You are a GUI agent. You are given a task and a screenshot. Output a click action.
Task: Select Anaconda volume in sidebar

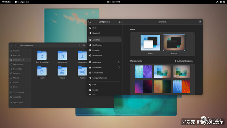(20, 97)
